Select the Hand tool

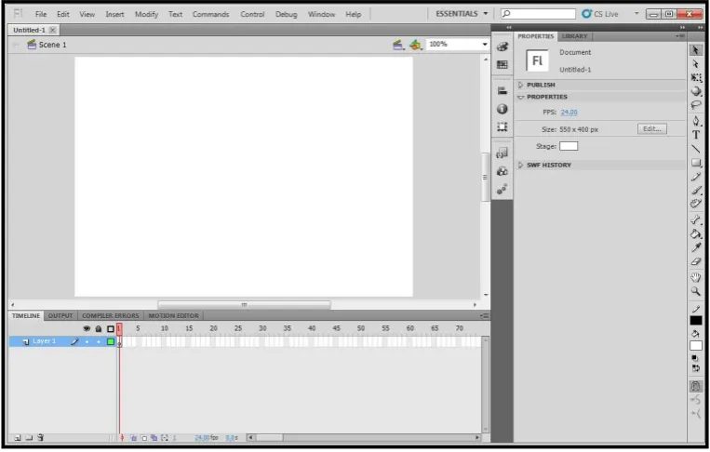(x=696, y=277)
